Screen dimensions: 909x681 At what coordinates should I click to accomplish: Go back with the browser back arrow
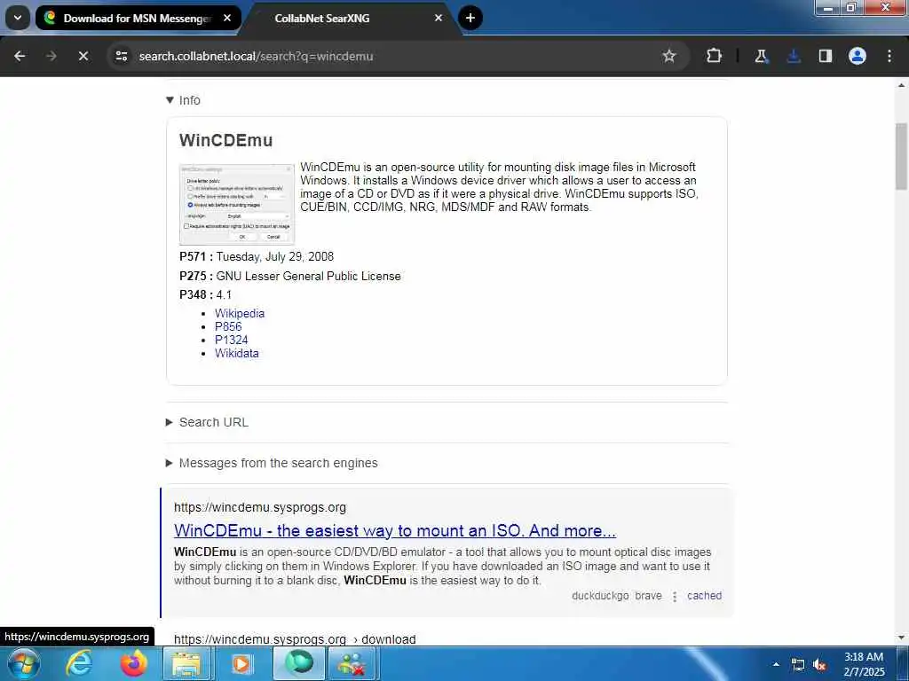point(20,56)
